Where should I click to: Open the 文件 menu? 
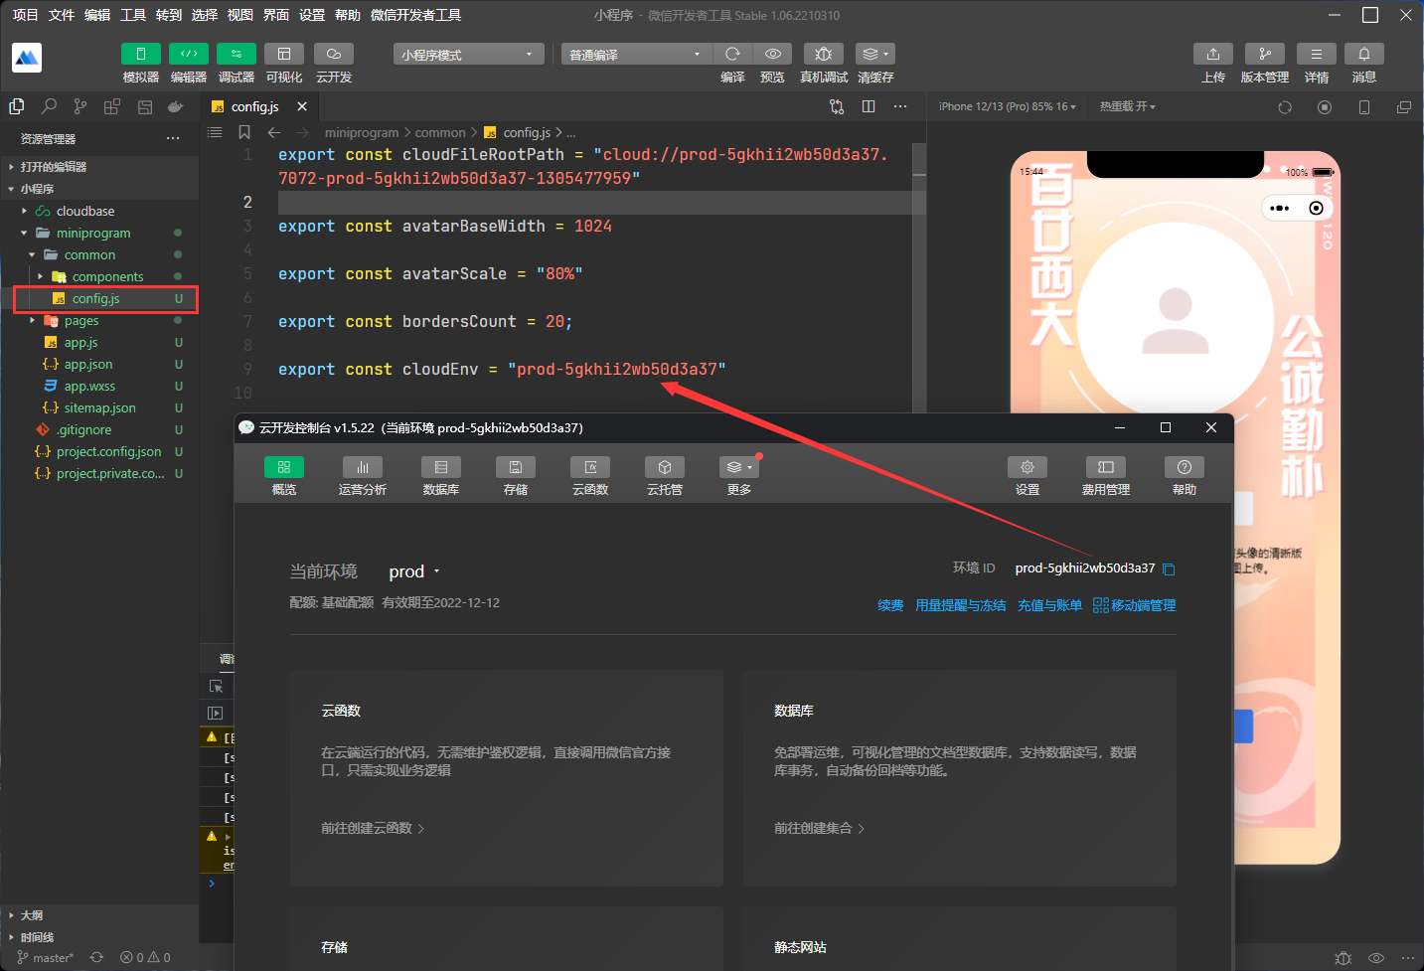[62, 15]
